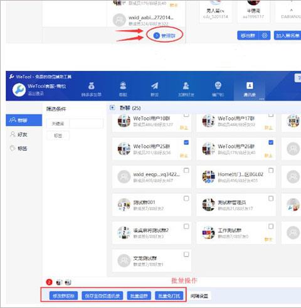The width and height of the screenshot is (301, 308).
Task: Open the 客服 headset icon in toolbar
Action: pos(123,86)
